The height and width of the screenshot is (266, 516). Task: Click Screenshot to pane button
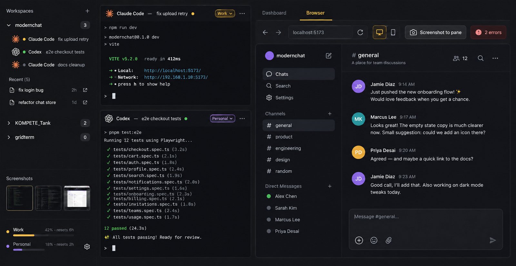pos(436,32)
